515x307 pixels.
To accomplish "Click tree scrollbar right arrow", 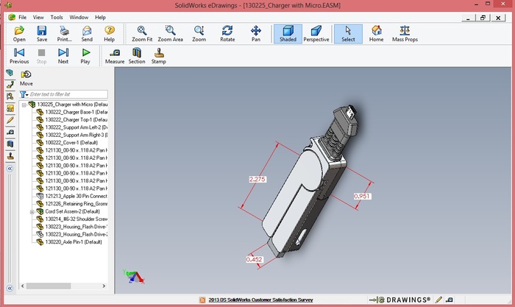I will coord(104,286).
